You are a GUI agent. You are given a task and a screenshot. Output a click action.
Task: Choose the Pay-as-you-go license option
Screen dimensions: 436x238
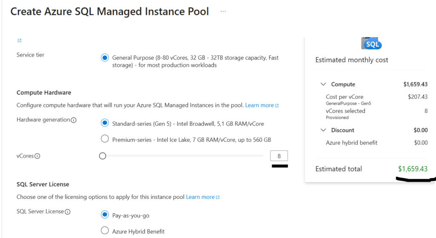pos(105,215)
